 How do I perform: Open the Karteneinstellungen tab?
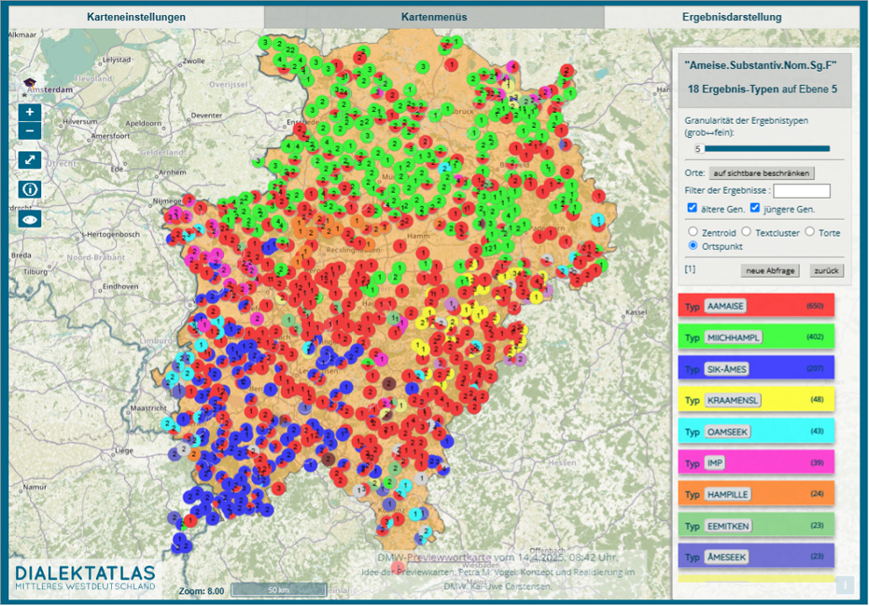click(x=135, y=17)
